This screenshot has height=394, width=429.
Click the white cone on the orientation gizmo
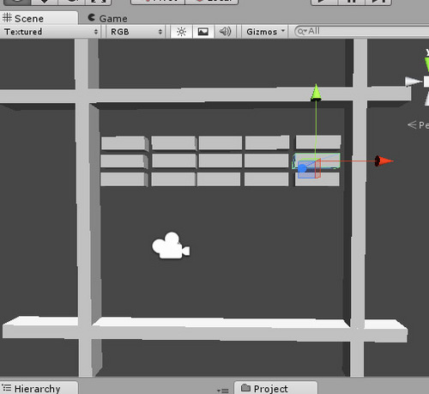tap(414, 82)
